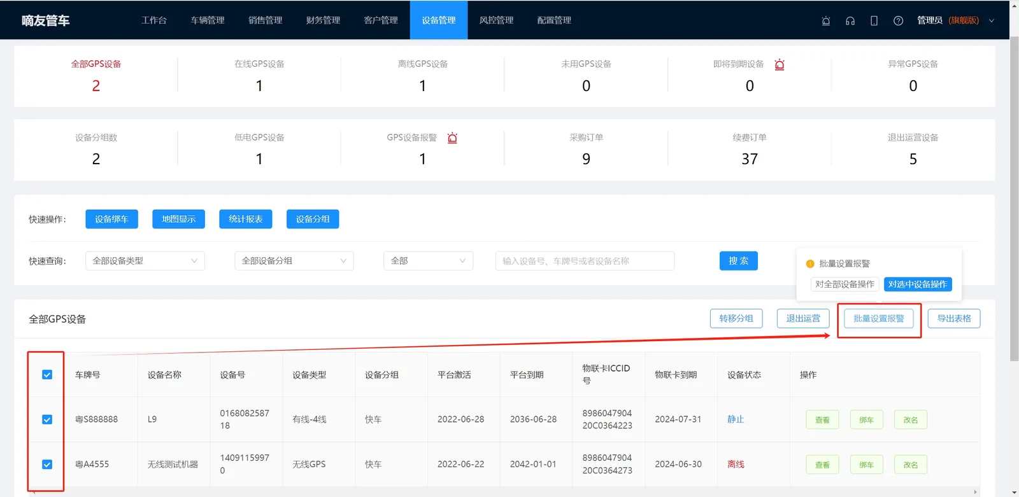Click the 搜索 button
Image resolution: width=1019 pixels, height=497 pixels.
pos(739,261)
